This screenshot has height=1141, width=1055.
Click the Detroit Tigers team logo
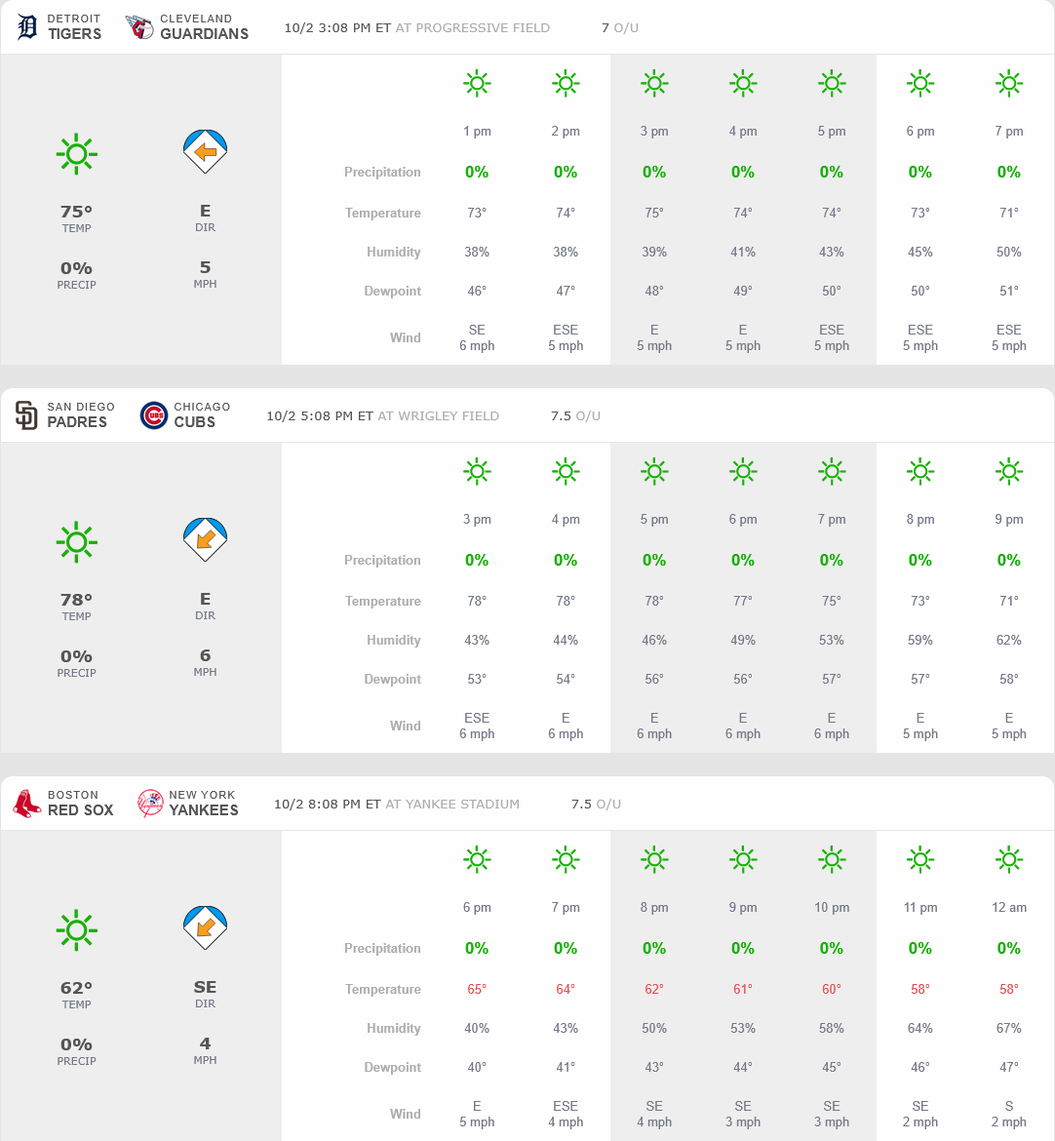27,26
